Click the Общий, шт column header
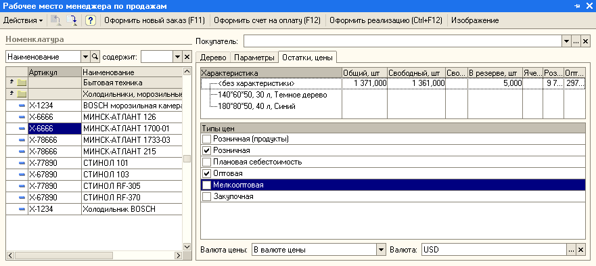The height and width of the screenshot is (266, 596). tap(365, 72)
